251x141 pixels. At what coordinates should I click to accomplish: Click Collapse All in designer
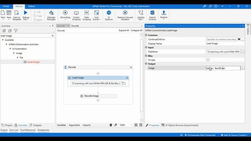136,31
